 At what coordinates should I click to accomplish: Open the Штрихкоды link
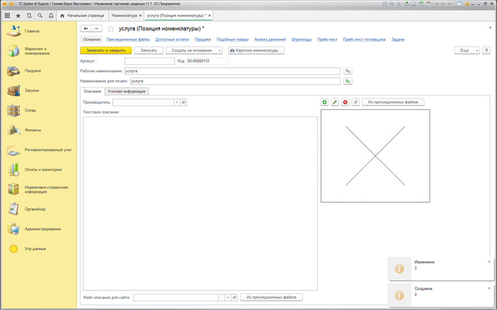tap(301, 39)
